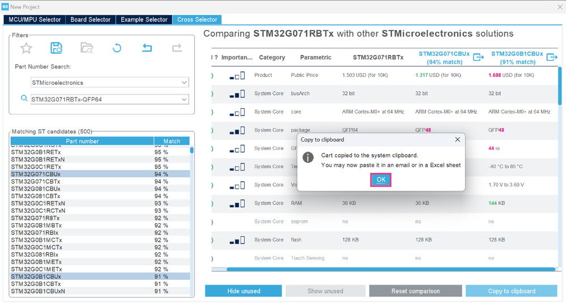Click the 144 KB RAM value
566x303 pixels.
pos(496,203)
